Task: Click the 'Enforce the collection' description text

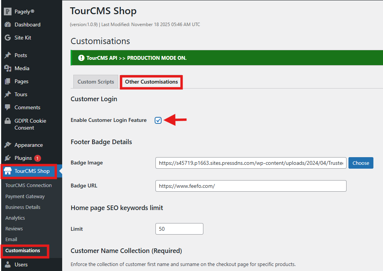Action: point(183,264)
